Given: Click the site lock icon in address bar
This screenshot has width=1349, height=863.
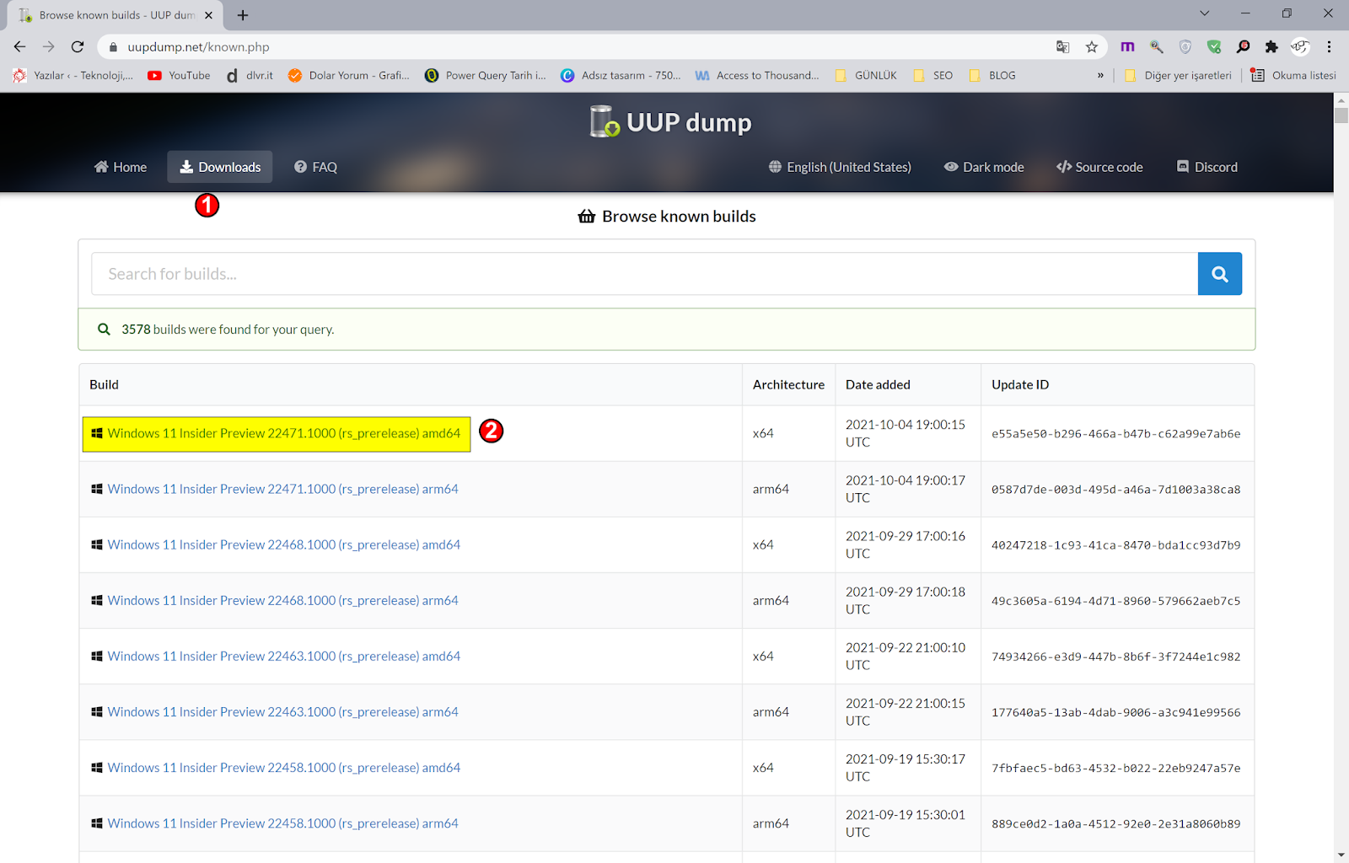Looking at the screenshot, I should pyautogui.click(x=113, y=47).
